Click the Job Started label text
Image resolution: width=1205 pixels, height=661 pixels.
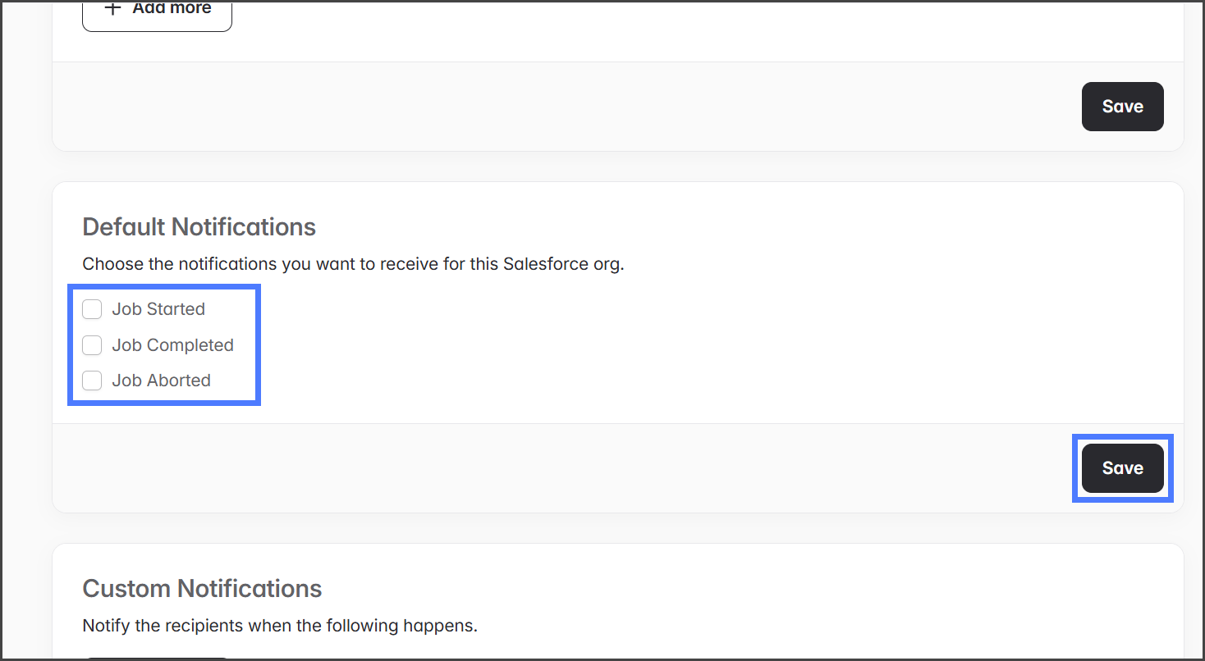(x=158, y=309)
